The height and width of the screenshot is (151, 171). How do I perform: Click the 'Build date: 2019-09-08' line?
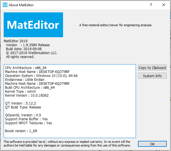[x=24, y=49]
